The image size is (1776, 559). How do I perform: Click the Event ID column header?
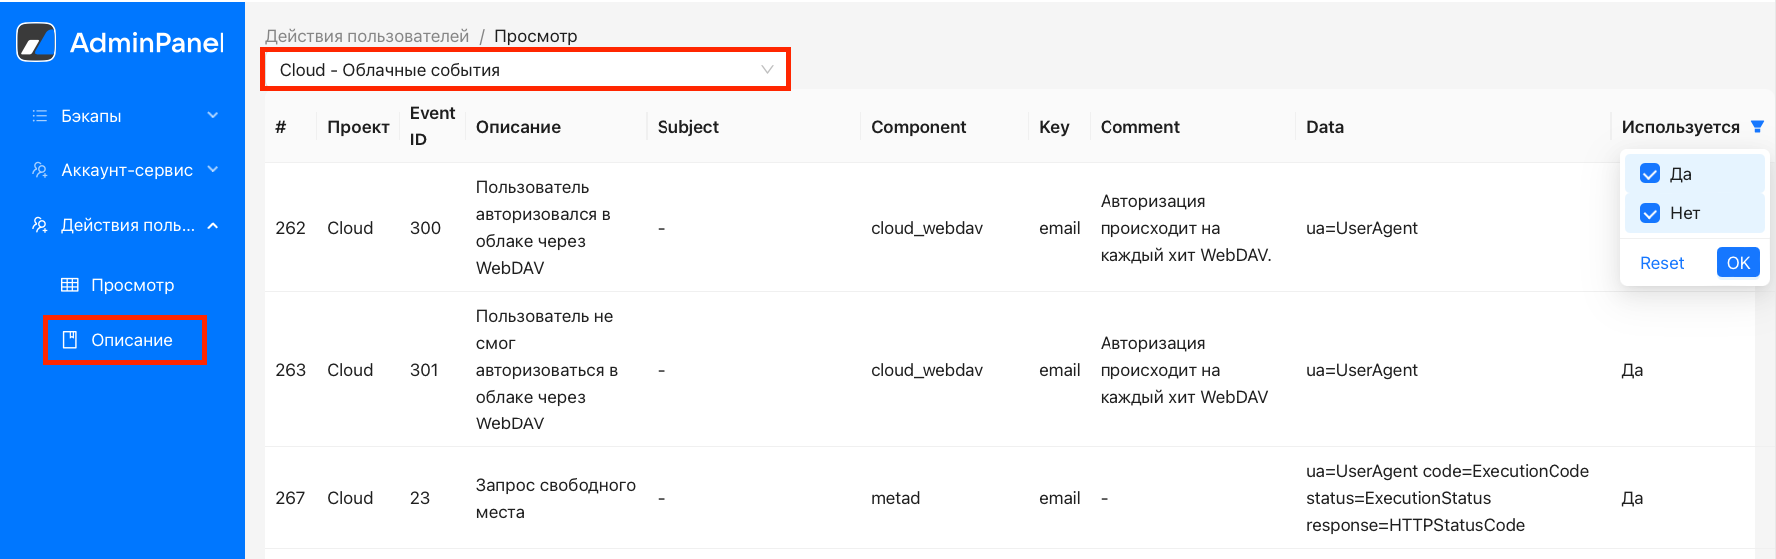(x=432, y=127)
